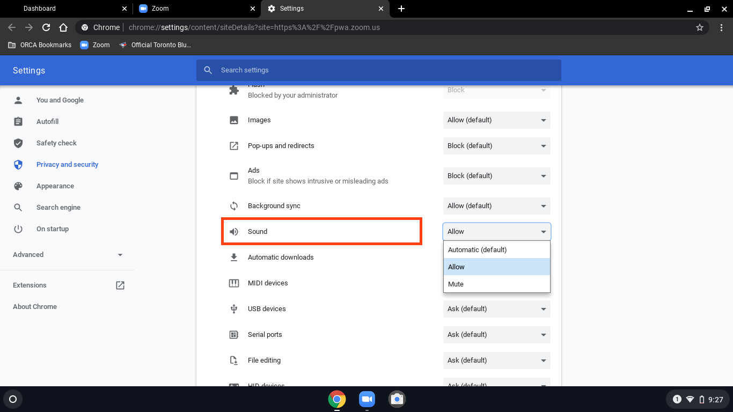Screen dimensions: 733x412
Task: Click the notification count badge in tray
Action: point(677,399)
